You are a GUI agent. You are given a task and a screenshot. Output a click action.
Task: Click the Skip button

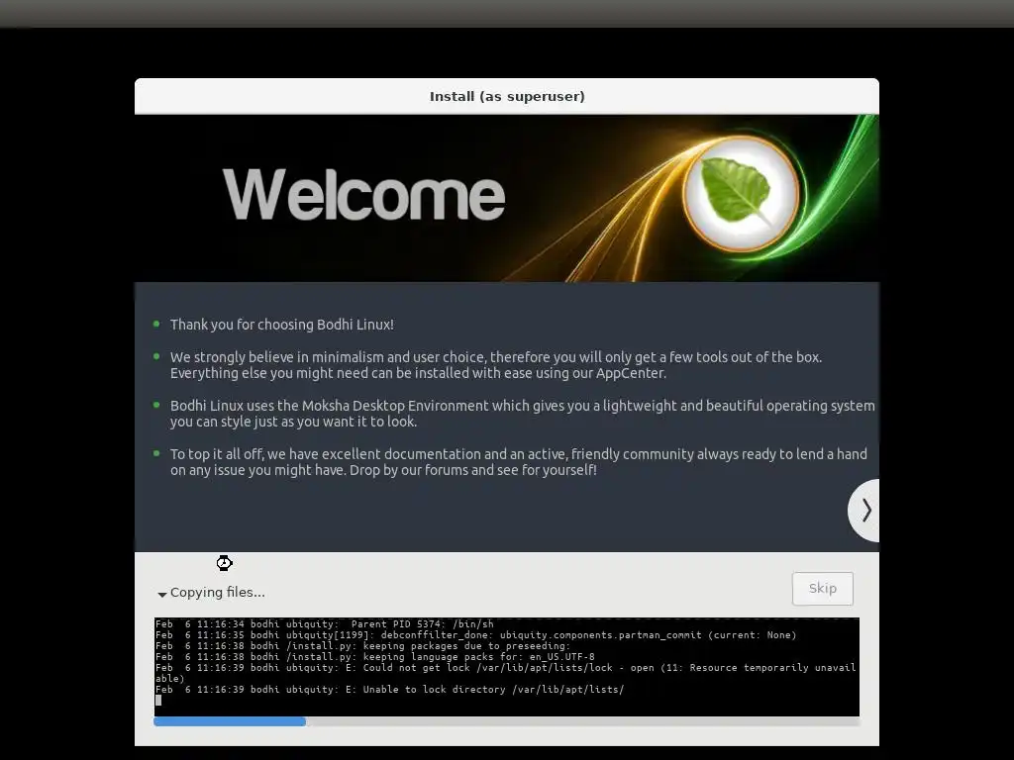(x=822, y=588)
